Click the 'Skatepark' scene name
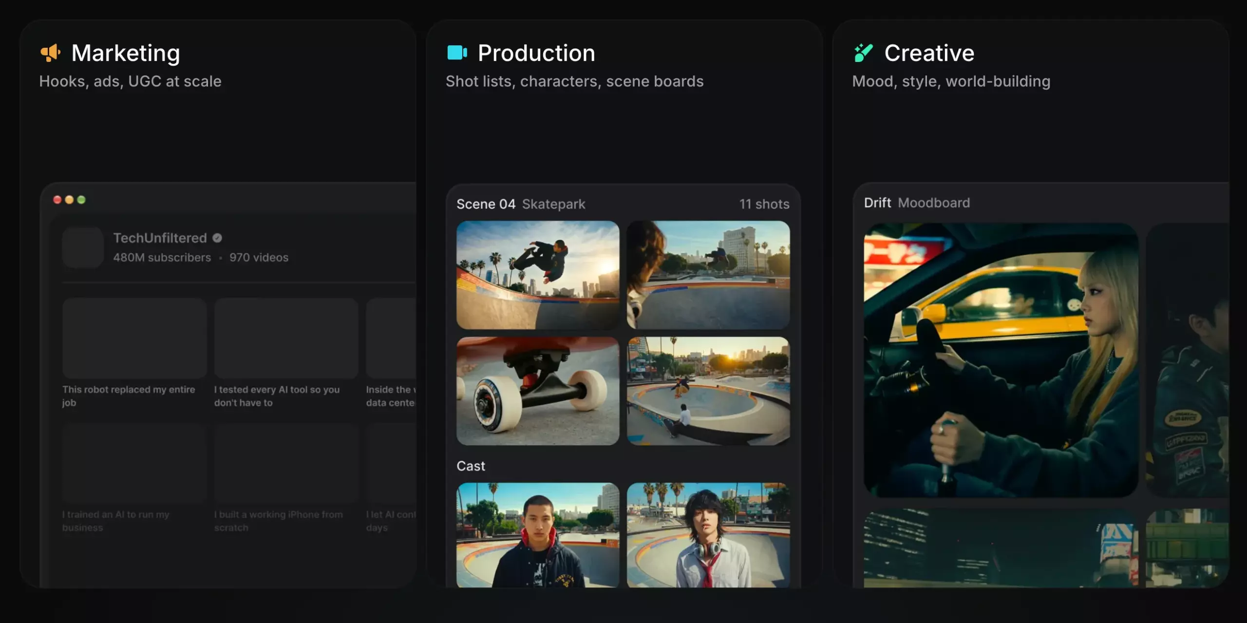Image resolution: width=1247 pixels, height=623 pixels. coord(553,204)
